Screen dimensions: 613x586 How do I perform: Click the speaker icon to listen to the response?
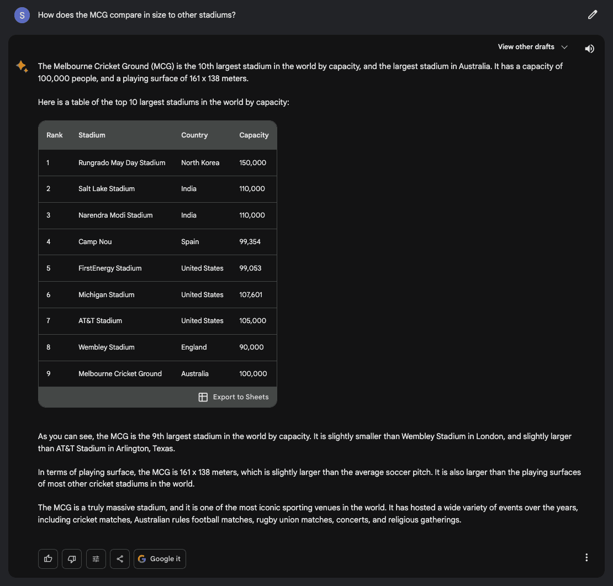click(x=589, y=49)
